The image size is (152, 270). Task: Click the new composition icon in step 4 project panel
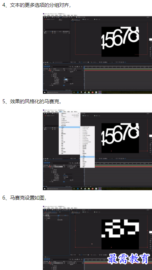tap(48, 62)
